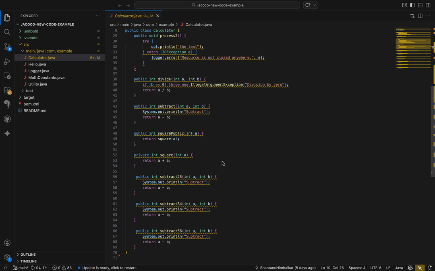Open the editor's More Actions menu

428,16
